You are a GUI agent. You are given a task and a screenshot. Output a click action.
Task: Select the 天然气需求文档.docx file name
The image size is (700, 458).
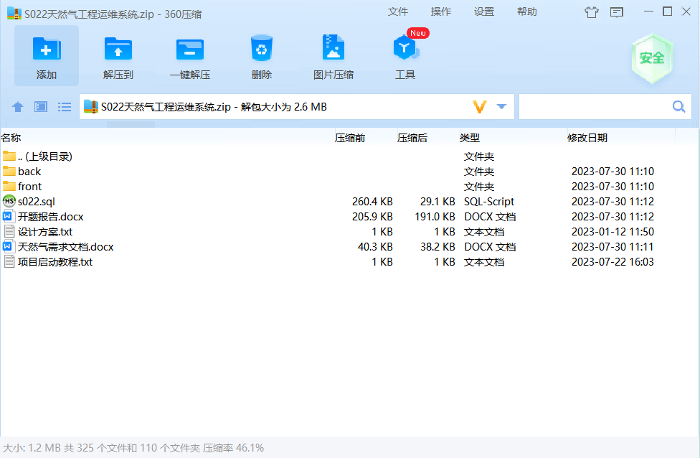(x=66, y=247)
